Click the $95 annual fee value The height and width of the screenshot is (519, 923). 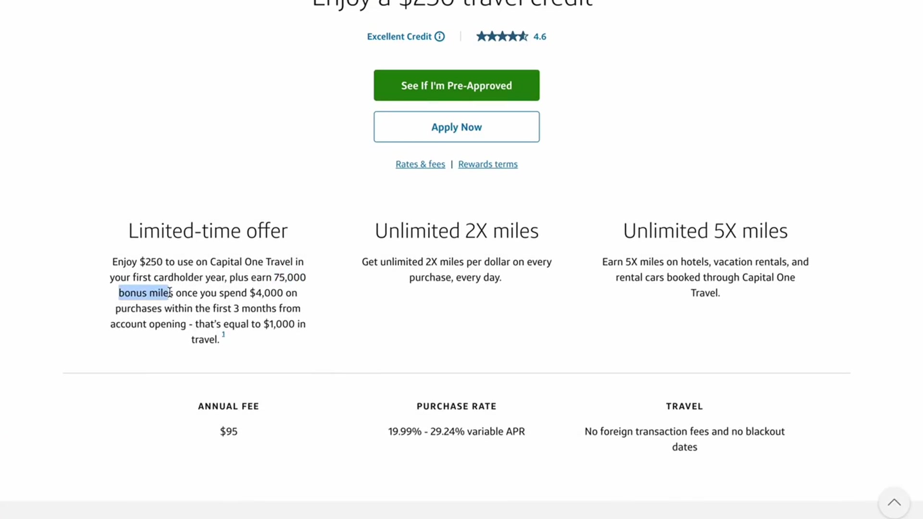point(229,432)
